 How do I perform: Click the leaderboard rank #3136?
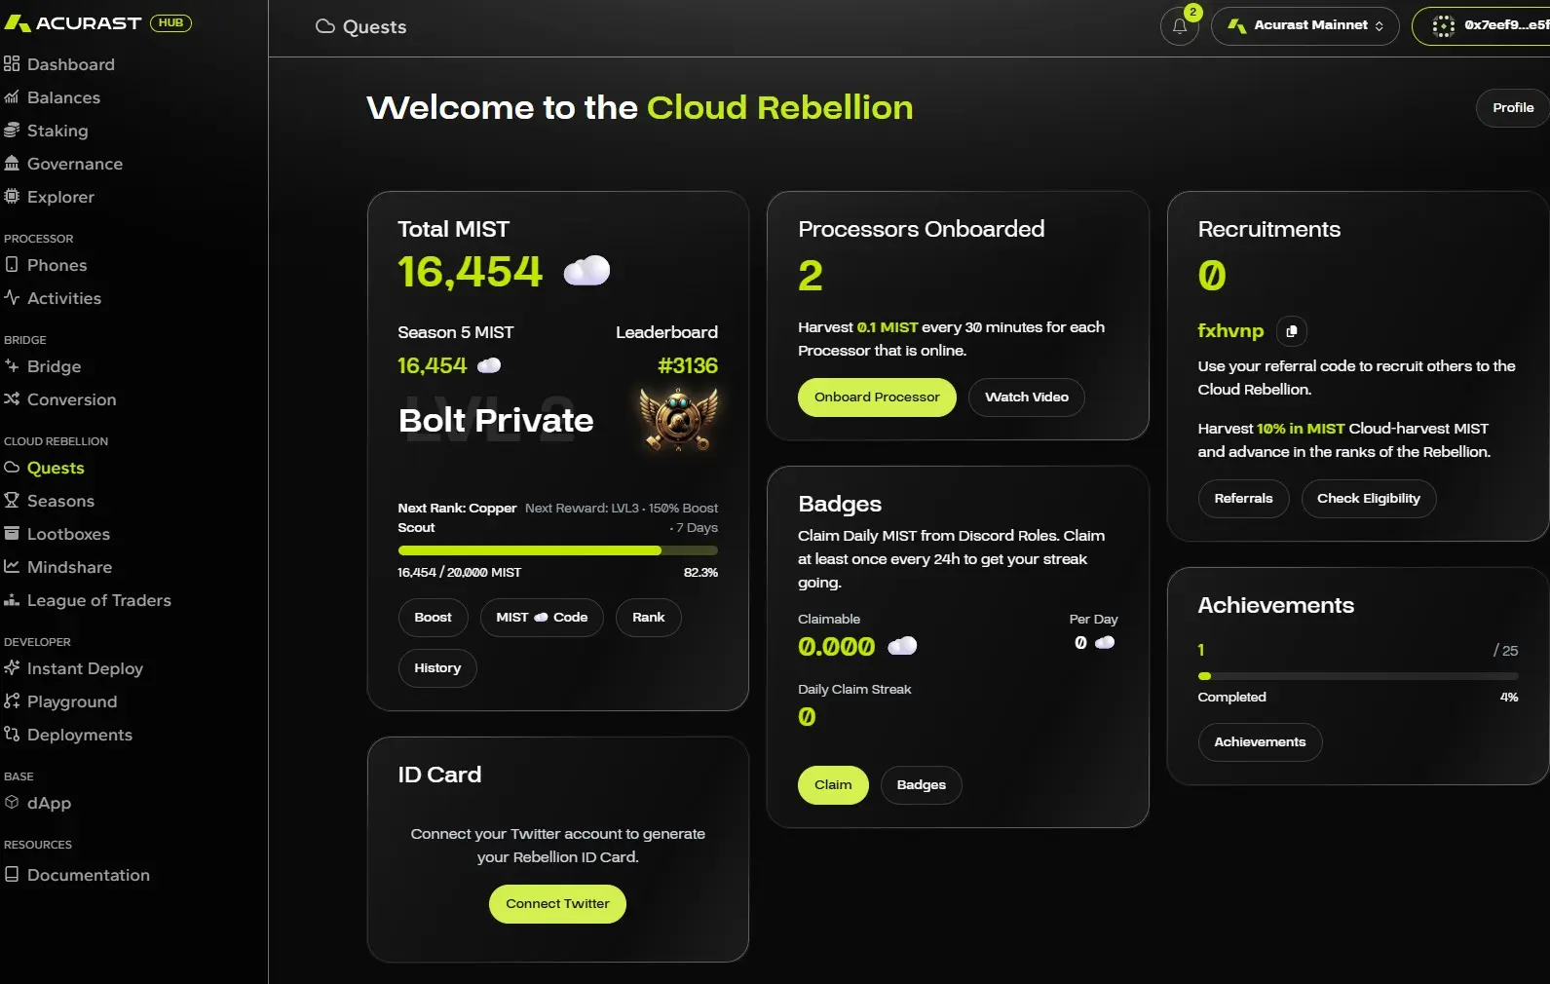688,366
